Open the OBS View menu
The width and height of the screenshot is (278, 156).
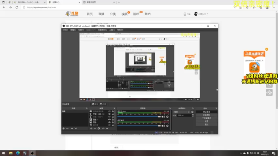point(81,30)
